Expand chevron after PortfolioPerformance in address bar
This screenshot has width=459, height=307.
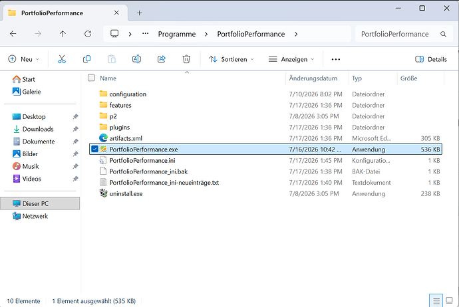296,34
